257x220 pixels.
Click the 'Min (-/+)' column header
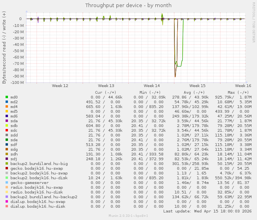click(x=150, y=93)
